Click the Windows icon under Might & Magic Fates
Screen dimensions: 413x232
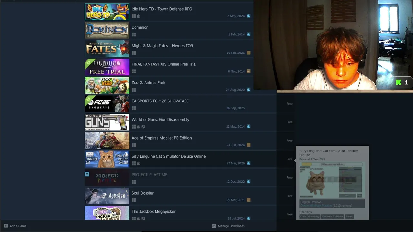134,53
